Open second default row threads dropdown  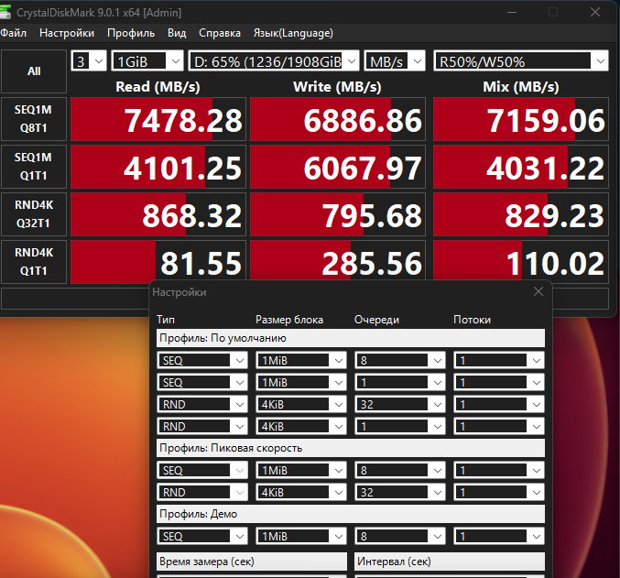coord(498,382)
